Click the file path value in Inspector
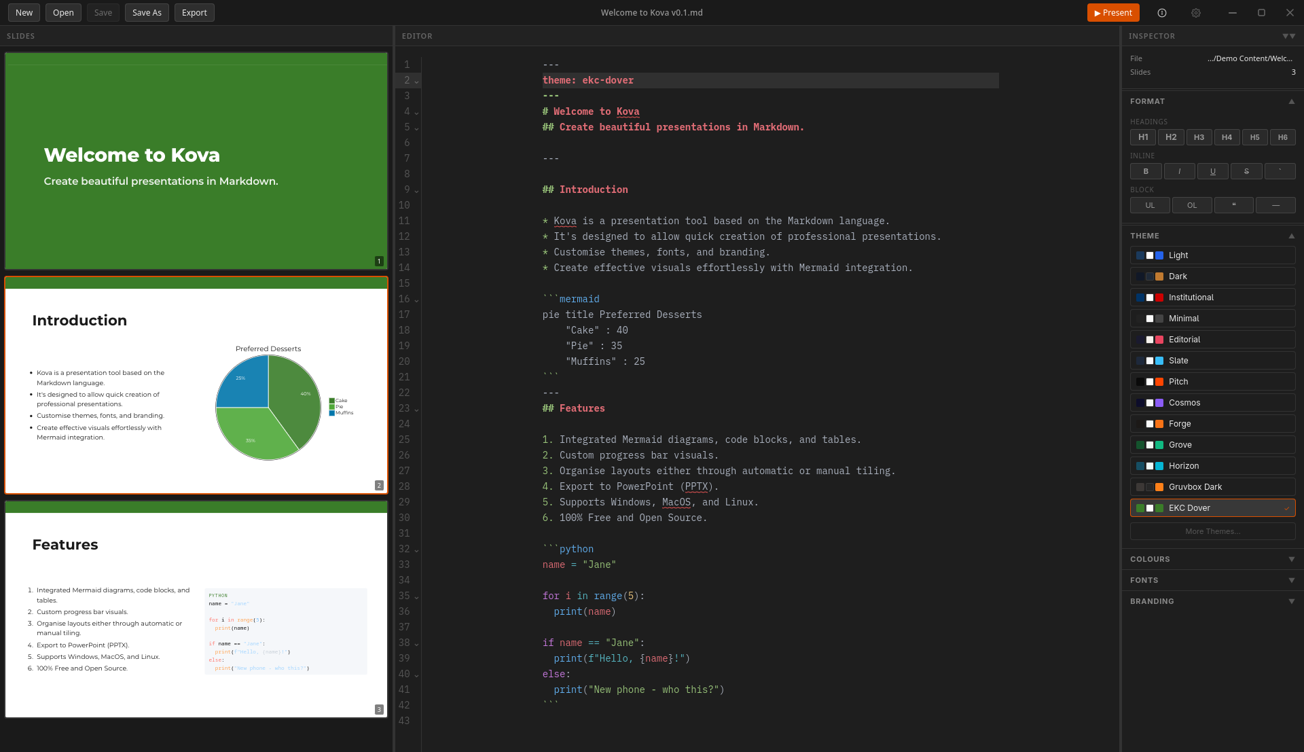1304x752 pixels. pos(1250,58)
